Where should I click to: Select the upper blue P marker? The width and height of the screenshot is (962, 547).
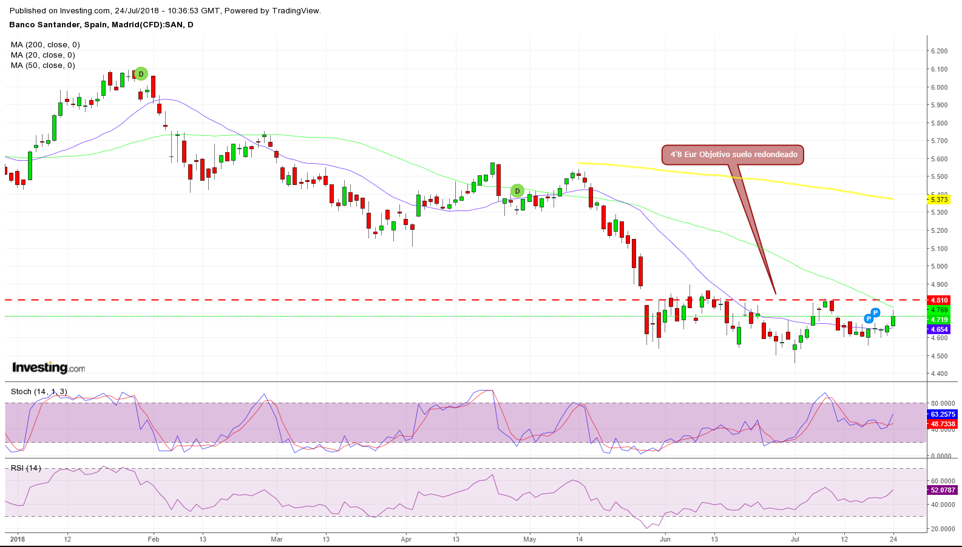click(x=875, y=313)
